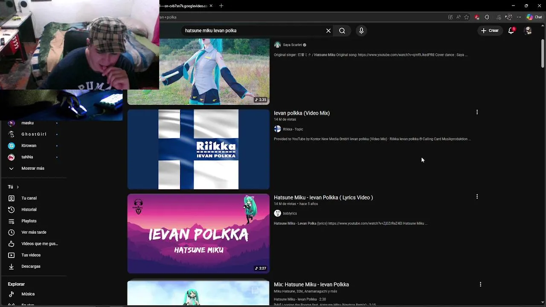Click the Riikka Ievan Polkka thumbnail

198,149
